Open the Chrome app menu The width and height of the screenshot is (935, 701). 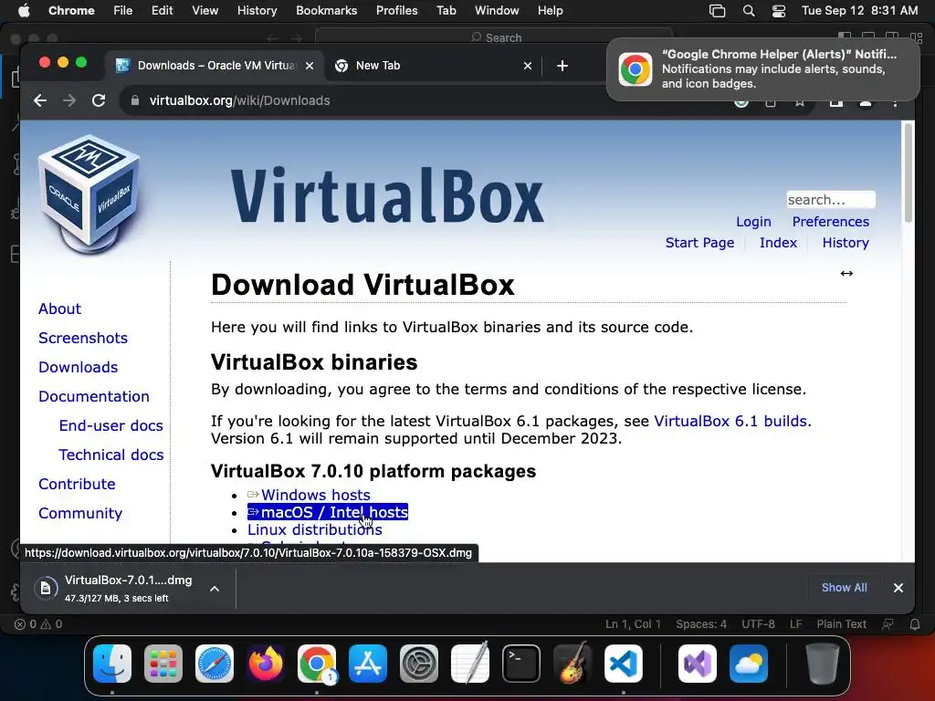pyautogui.click(x=71, y=11)
